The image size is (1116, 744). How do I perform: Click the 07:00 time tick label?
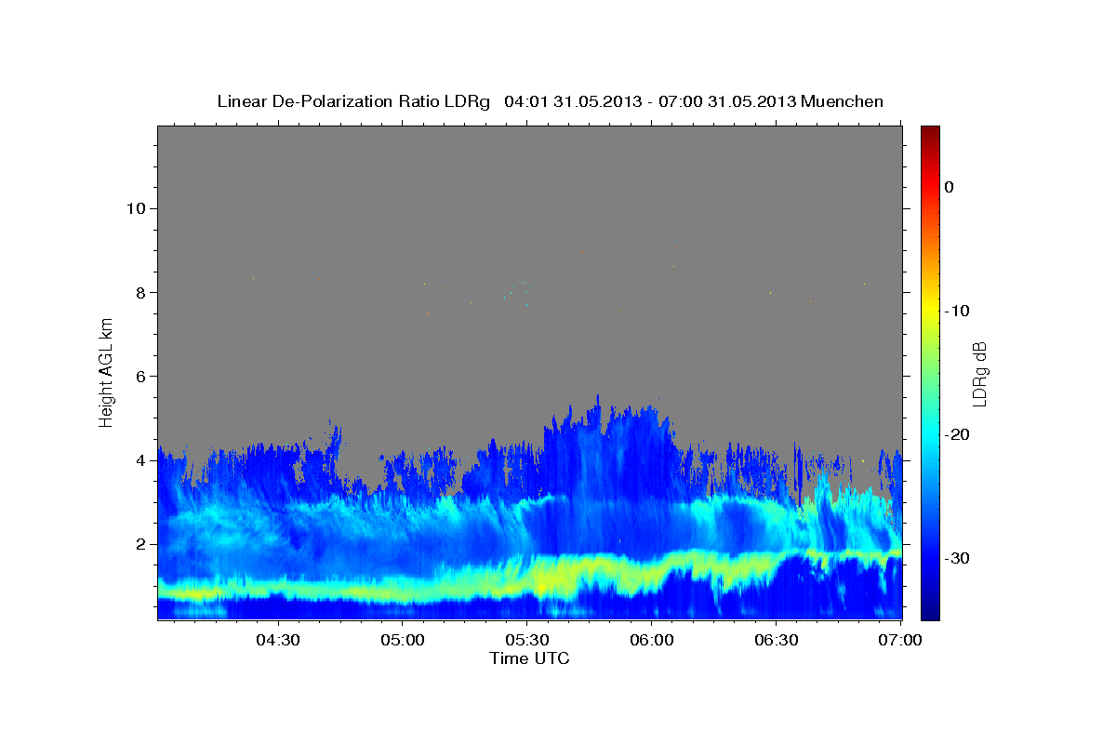pos(900,641)
